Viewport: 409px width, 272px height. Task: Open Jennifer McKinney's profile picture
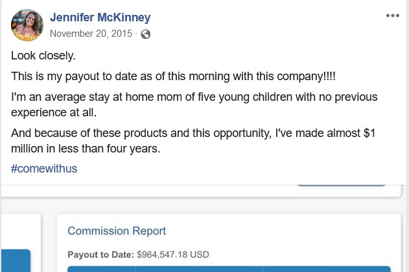27,25
